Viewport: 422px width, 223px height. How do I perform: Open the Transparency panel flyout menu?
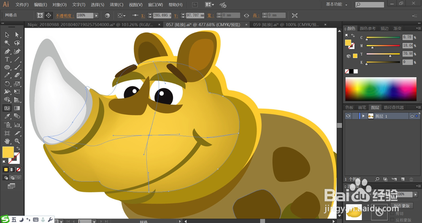[418, 186]
